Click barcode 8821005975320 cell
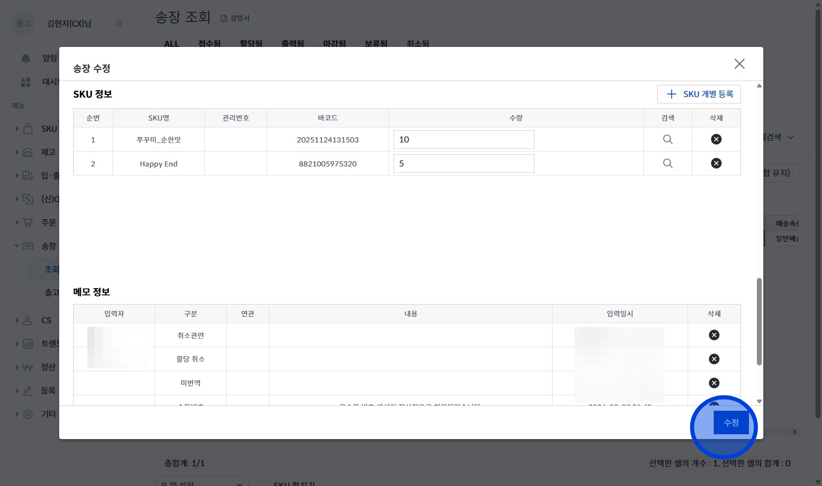Screen dimensions: 822x486 tap(328, 164)
